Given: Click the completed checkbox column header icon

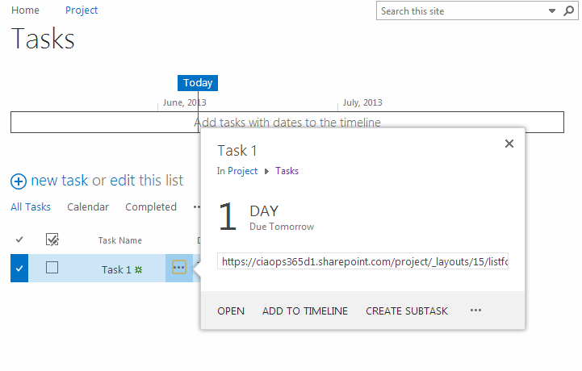Looking at the screenshot, I should 52,240.
